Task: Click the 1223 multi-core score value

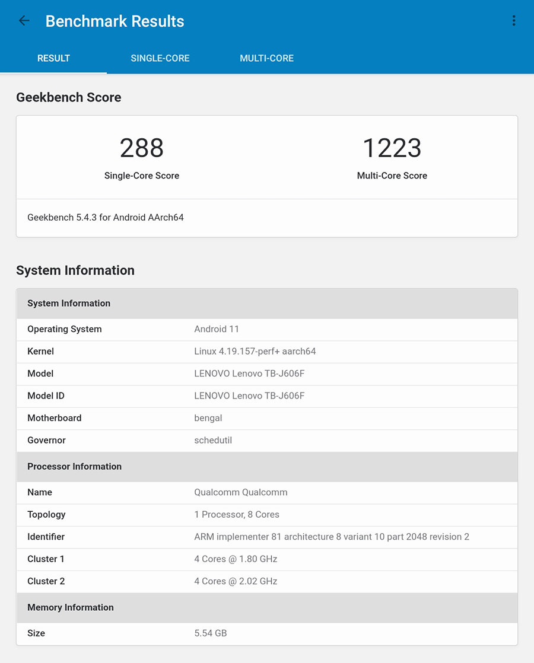Action: tap(392, 148)
